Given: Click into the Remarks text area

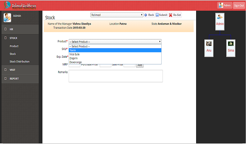Looking at the screenshot, I should pos(116,76).
